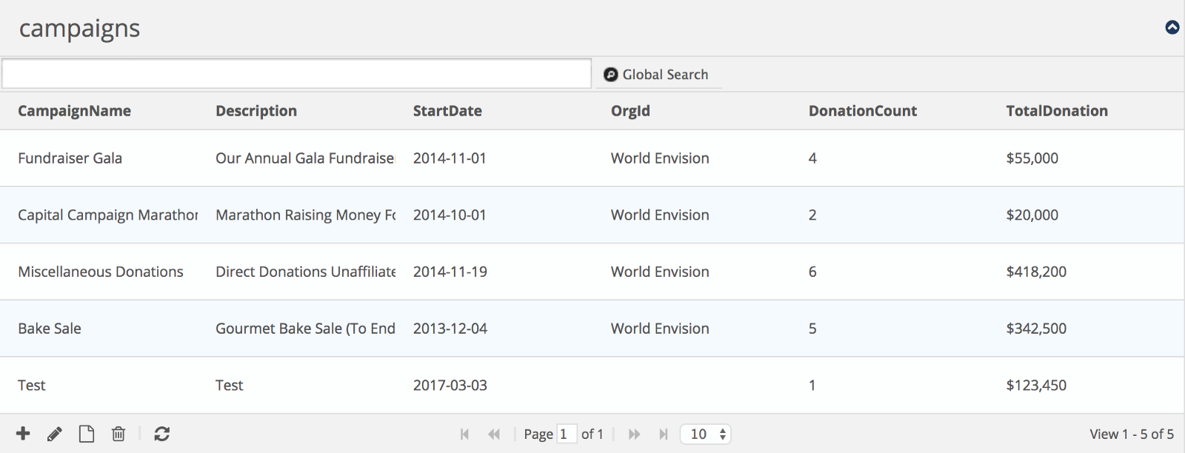Click the Global Search button

coord(657,75)
